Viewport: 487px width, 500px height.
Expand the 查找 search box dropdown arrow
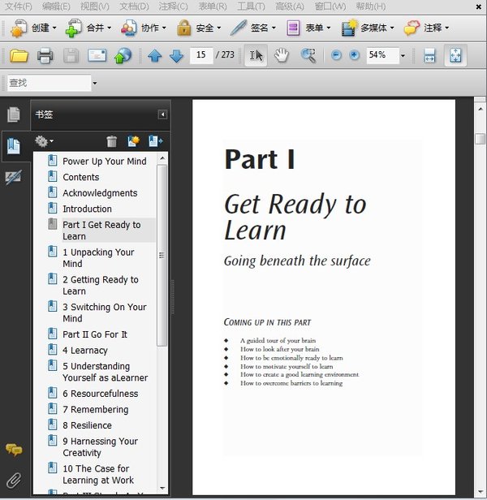click(94, 83)
